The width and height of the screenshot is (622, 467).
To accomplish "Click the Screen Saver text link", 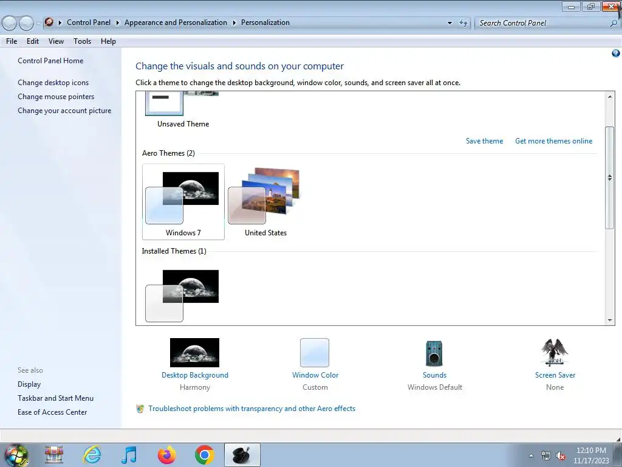I will [x=555, y=375].
